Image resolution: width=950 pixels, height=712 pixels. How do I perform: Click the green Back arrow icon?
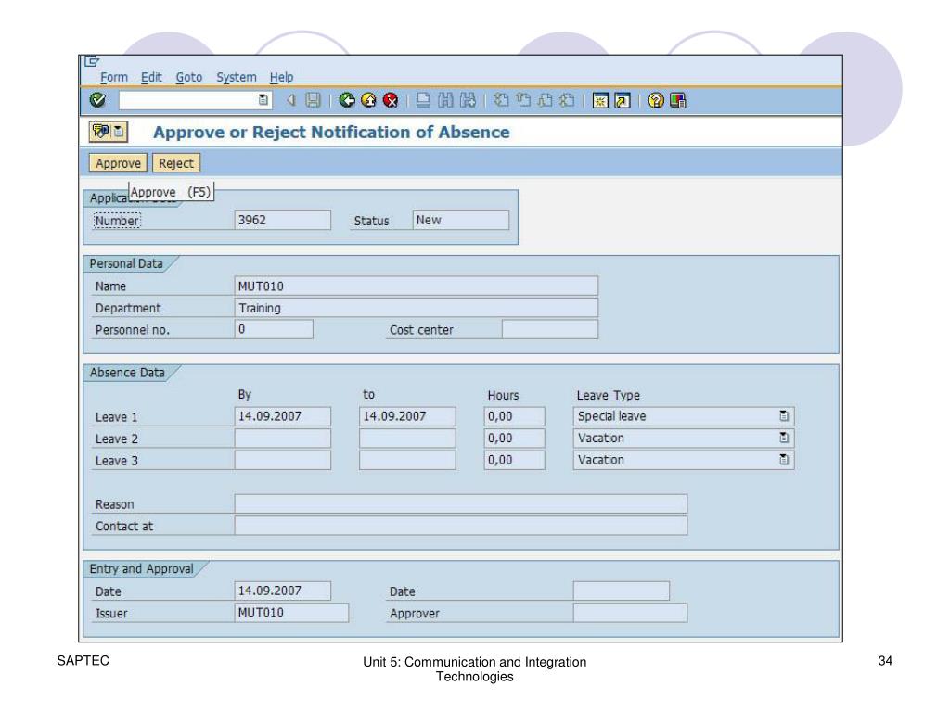(x=347, y=100)
